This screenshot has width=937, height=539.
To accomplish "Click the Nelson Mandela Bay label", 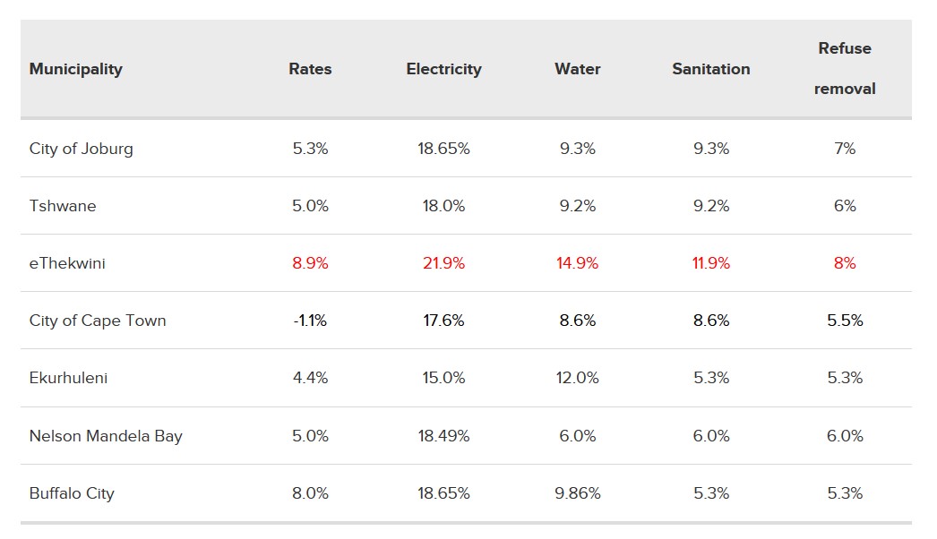I will point(106,436).
